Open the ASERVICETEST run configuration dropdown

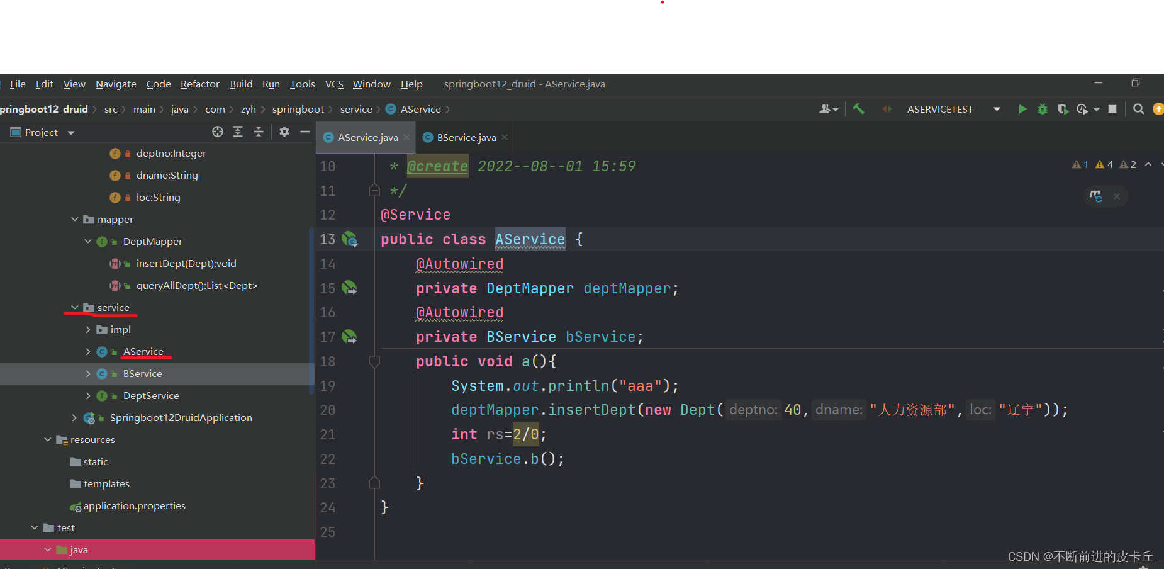[953, 109]
